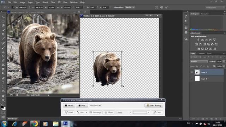Open the Image menu

[x=22, y=2]
